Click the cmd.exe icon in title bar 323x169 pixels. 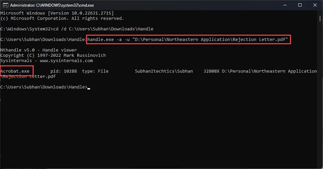6,5
